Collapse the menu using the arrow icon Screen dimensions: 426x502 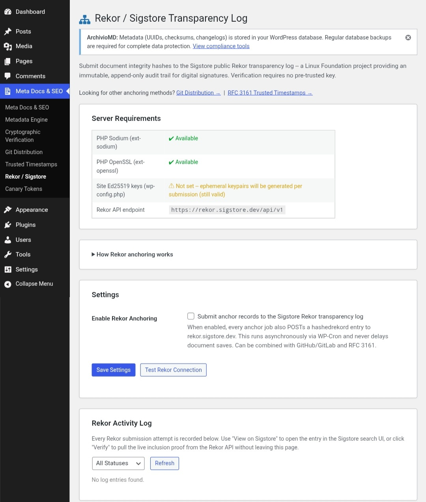(x=8, y=284)
